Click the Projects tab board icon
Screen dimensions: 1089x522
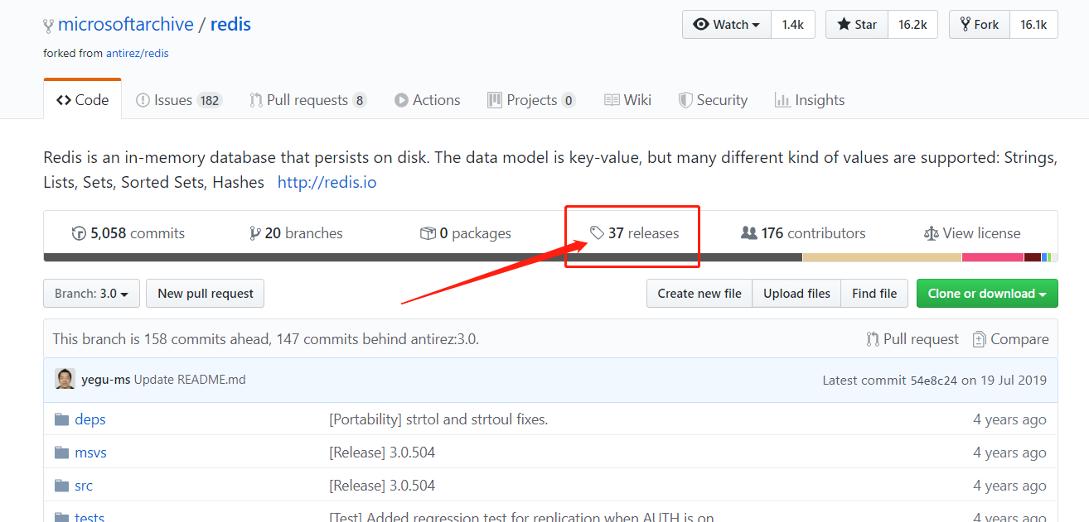coord(495,100)
